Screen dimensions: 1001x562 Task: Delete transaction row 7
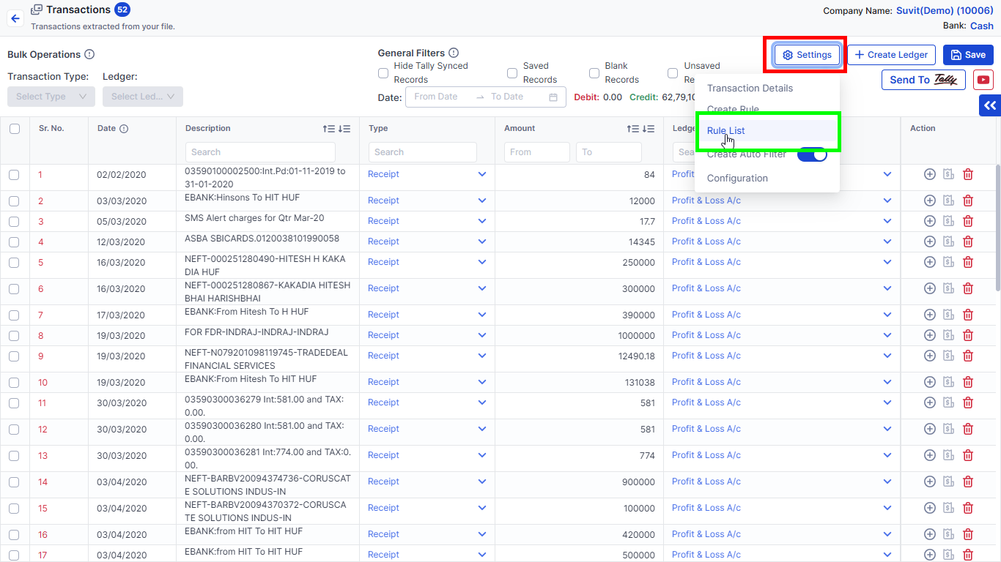click(968, 315)
